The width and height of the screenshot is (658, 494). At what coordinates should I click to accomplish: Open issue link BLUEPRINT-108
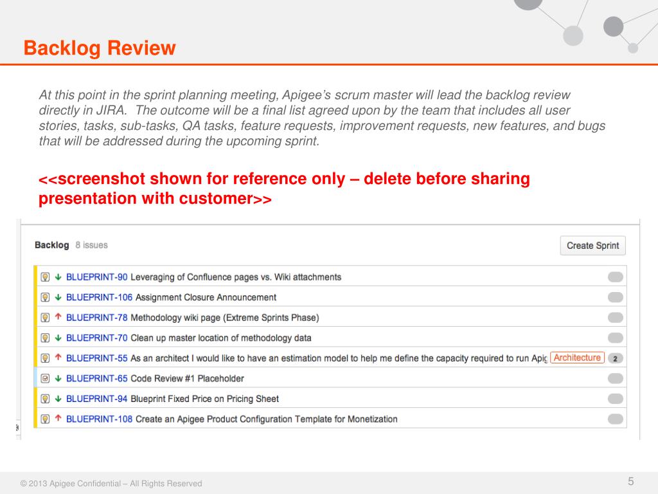tap(99, 419)
